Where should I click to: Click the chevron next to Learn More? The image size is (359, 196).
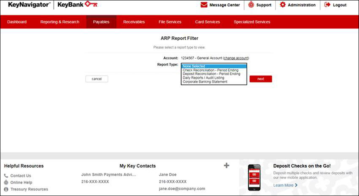pyautogui.click(x=296, y=185)
